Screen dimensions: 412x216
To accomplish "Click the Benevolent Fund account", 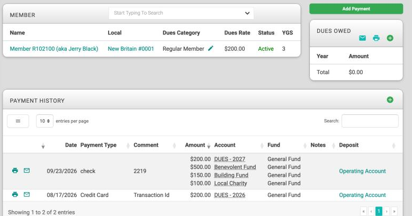I will click(x=235, y=167).
